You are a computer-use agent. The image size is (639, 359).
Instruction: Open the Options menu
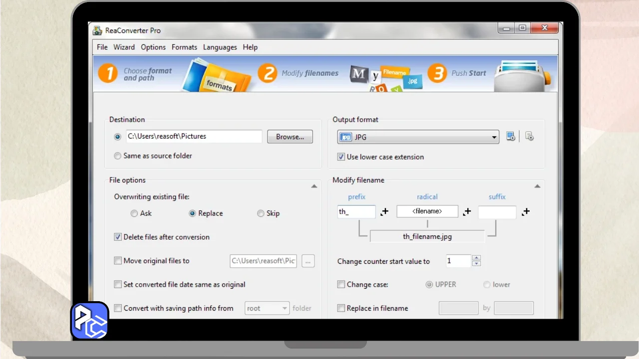(153, 47)
